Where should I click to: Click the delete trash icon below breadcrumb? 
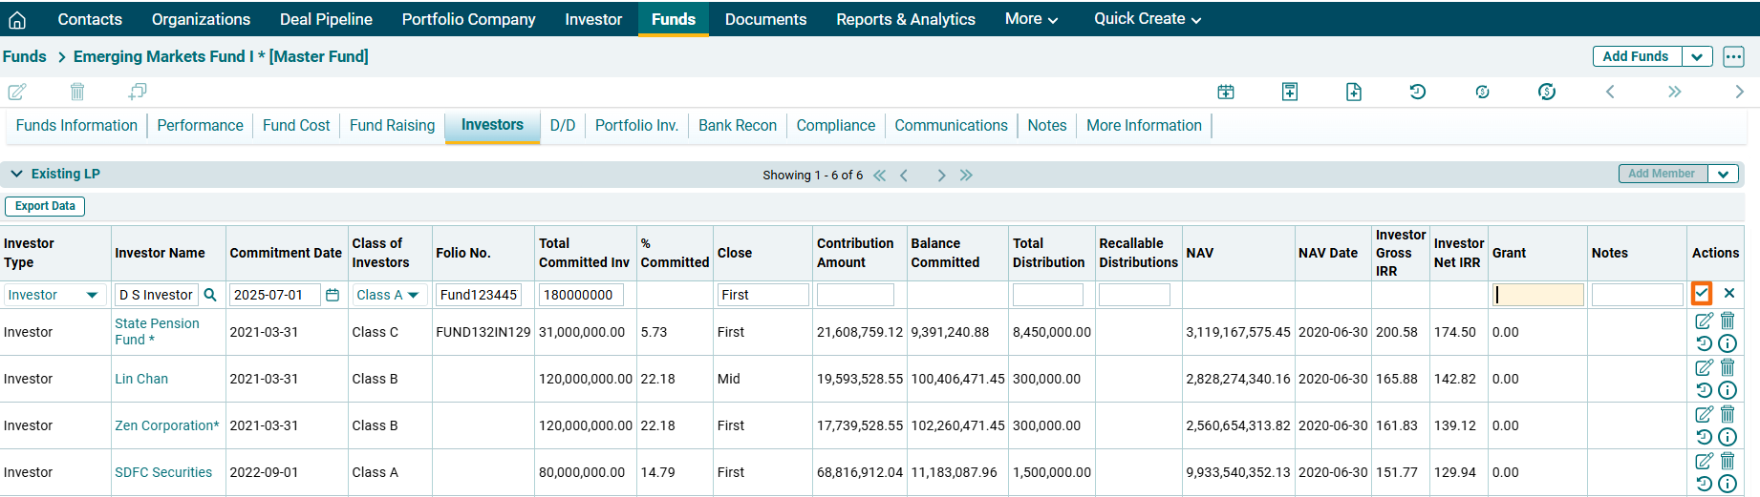tap(77, 92)
